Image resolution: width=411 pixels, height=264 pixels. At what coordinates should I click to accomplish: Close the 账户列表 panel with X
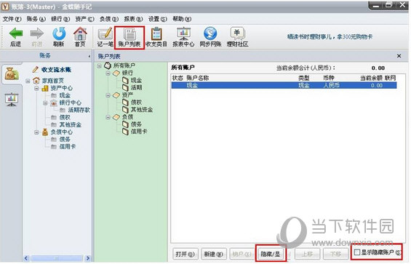click(x=399, y=56)
